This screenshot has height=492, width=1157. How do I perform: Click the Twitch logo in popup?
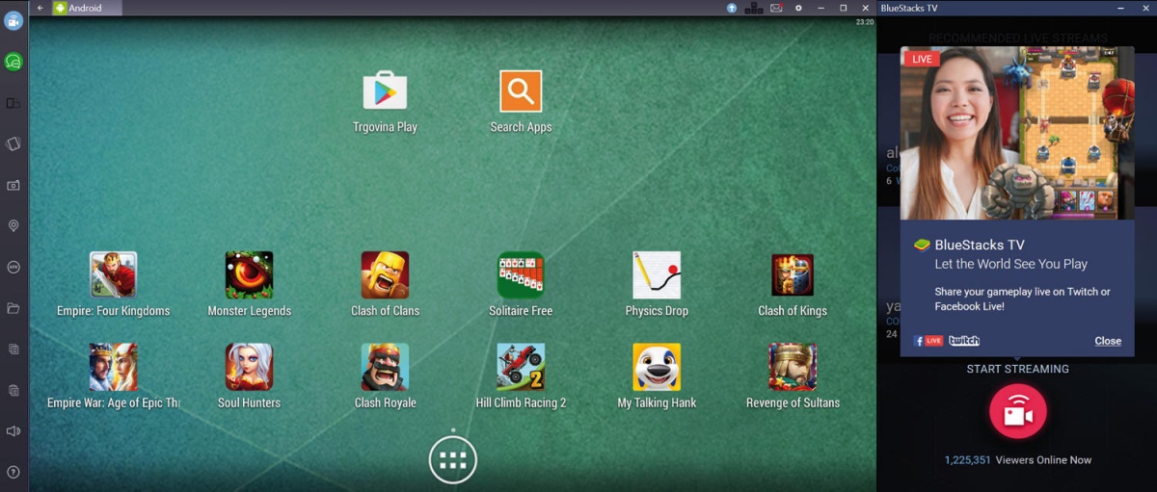coord(964,341)
